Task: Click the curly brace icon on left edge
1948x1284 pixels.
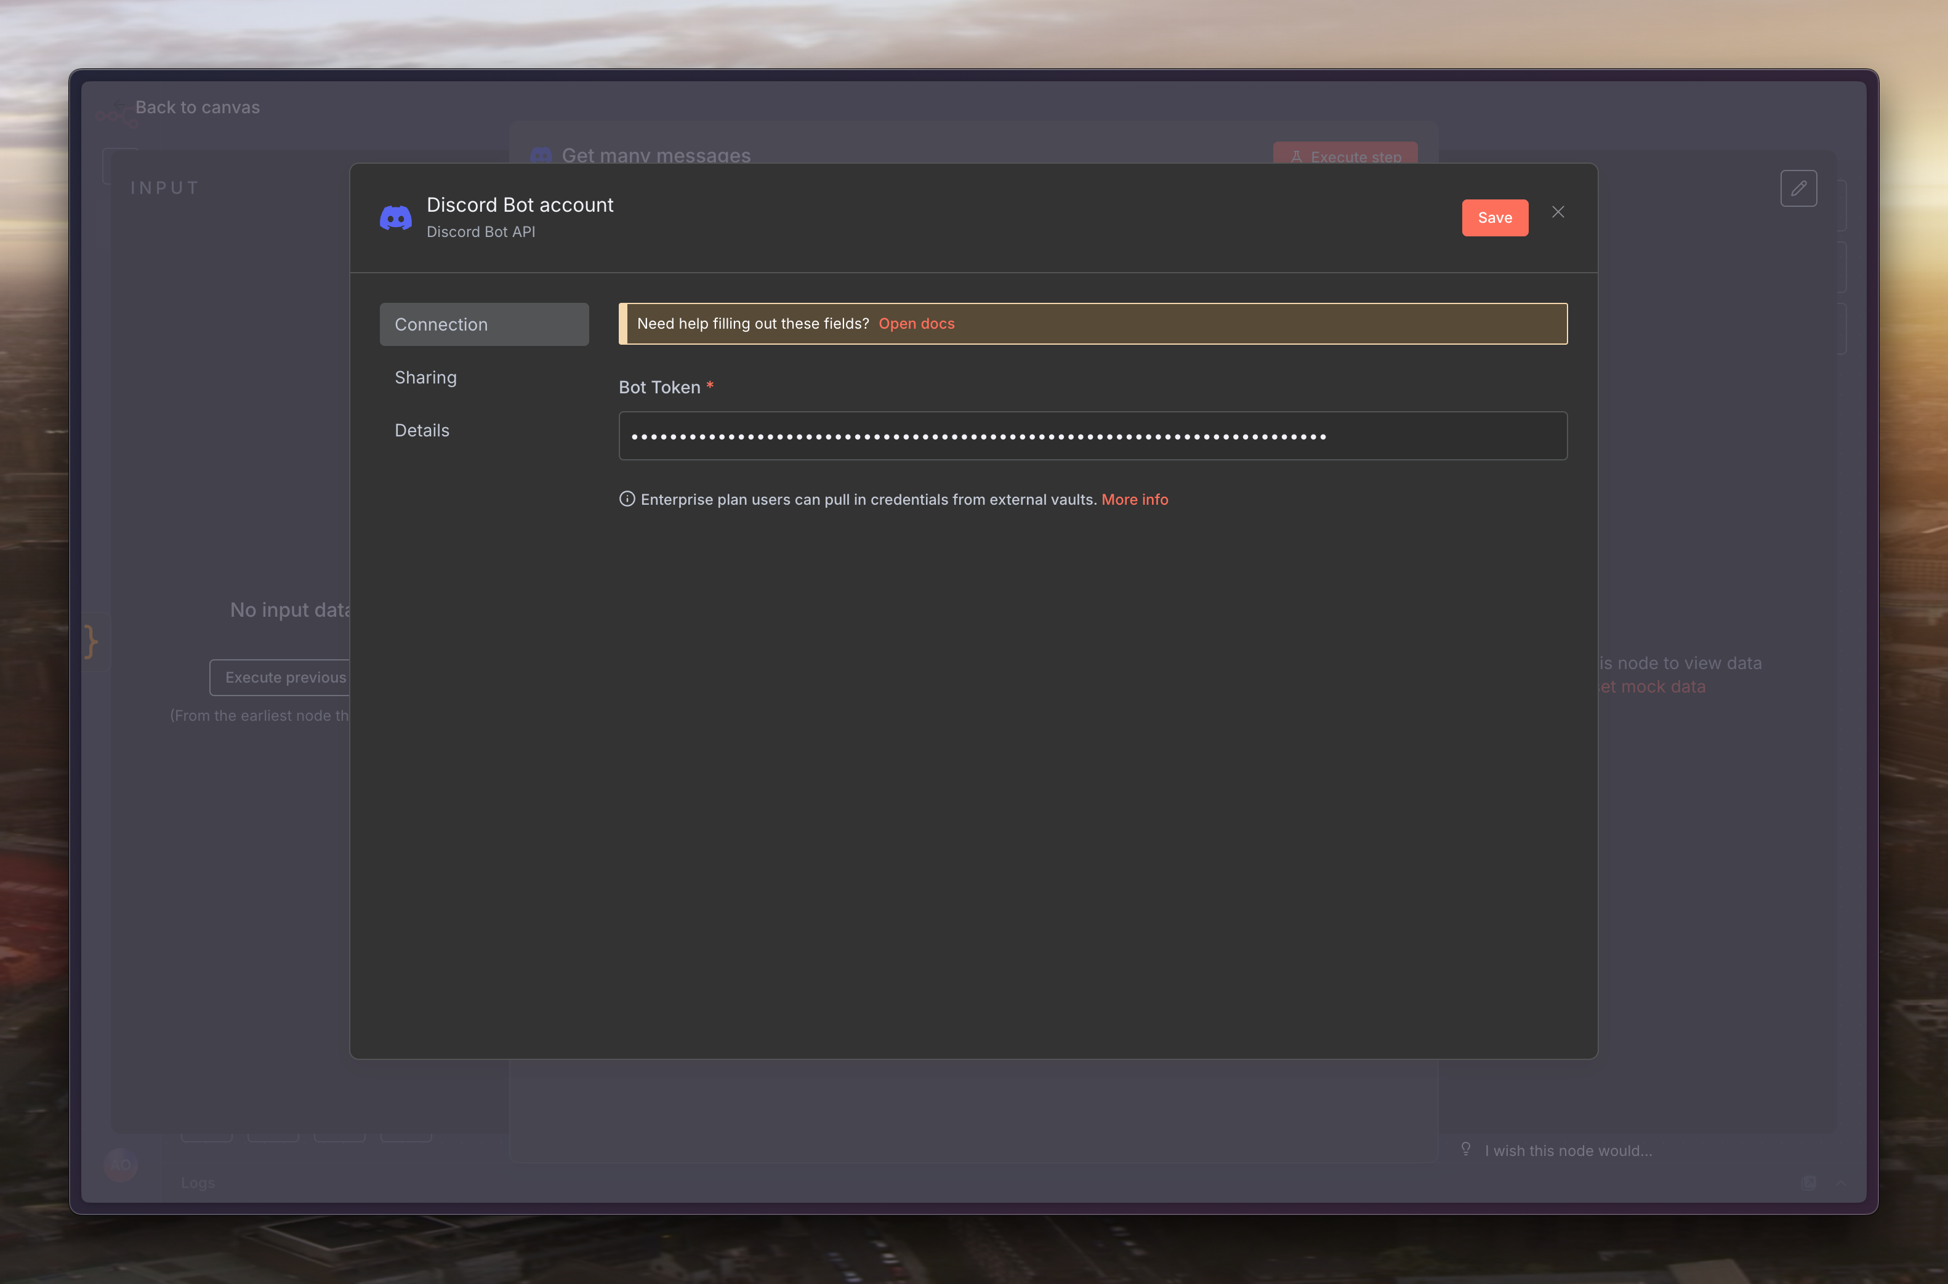Action: click(x=91, y=641)
